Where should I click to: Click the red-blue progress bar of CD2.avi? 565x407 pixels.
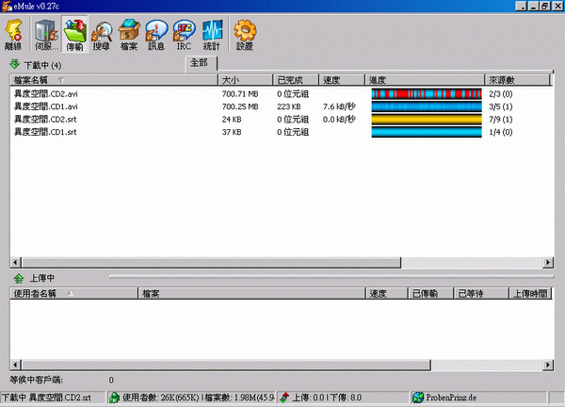427,94
